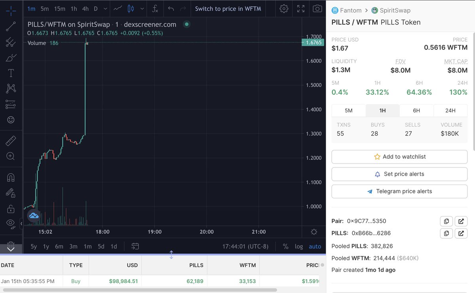Image resolution: width=475 pixels, height=293 pixels.
Task: Add pair to watchlist
Action: pos(399,157)
